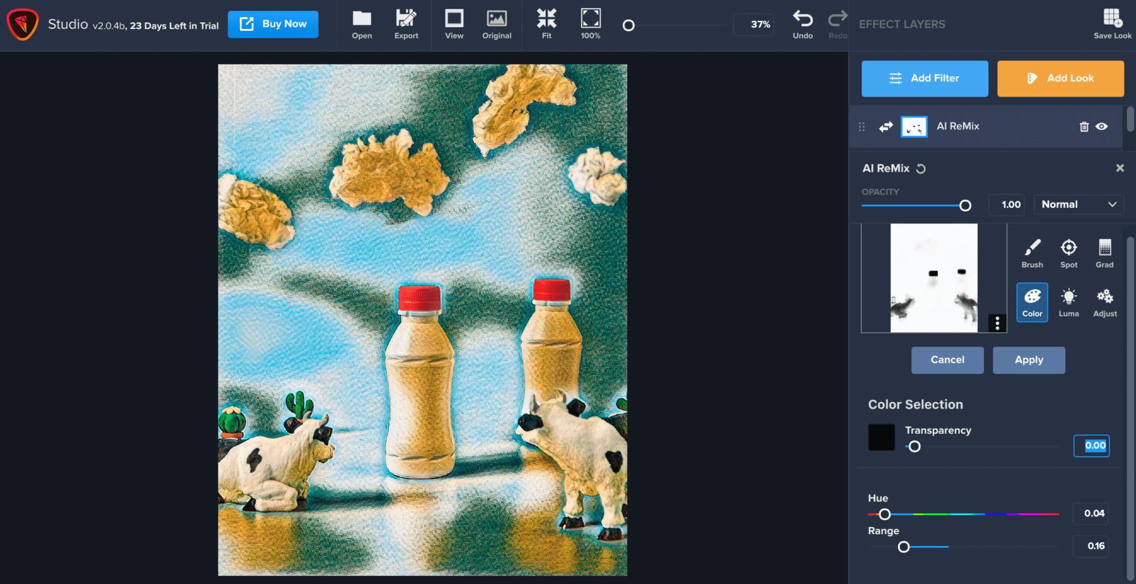This screenshot has width=1136, height=584.
Task: Click the Transparency slider handle
Action: 914,446
